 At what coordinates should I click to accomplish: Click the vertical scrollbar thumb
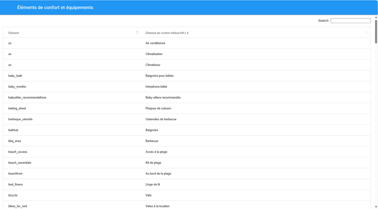tap(376, 31)
